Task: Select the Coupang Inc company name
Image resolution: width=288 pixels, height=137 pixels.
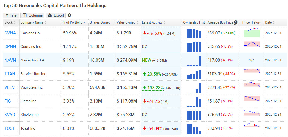Action: click(x=31, y=46)
